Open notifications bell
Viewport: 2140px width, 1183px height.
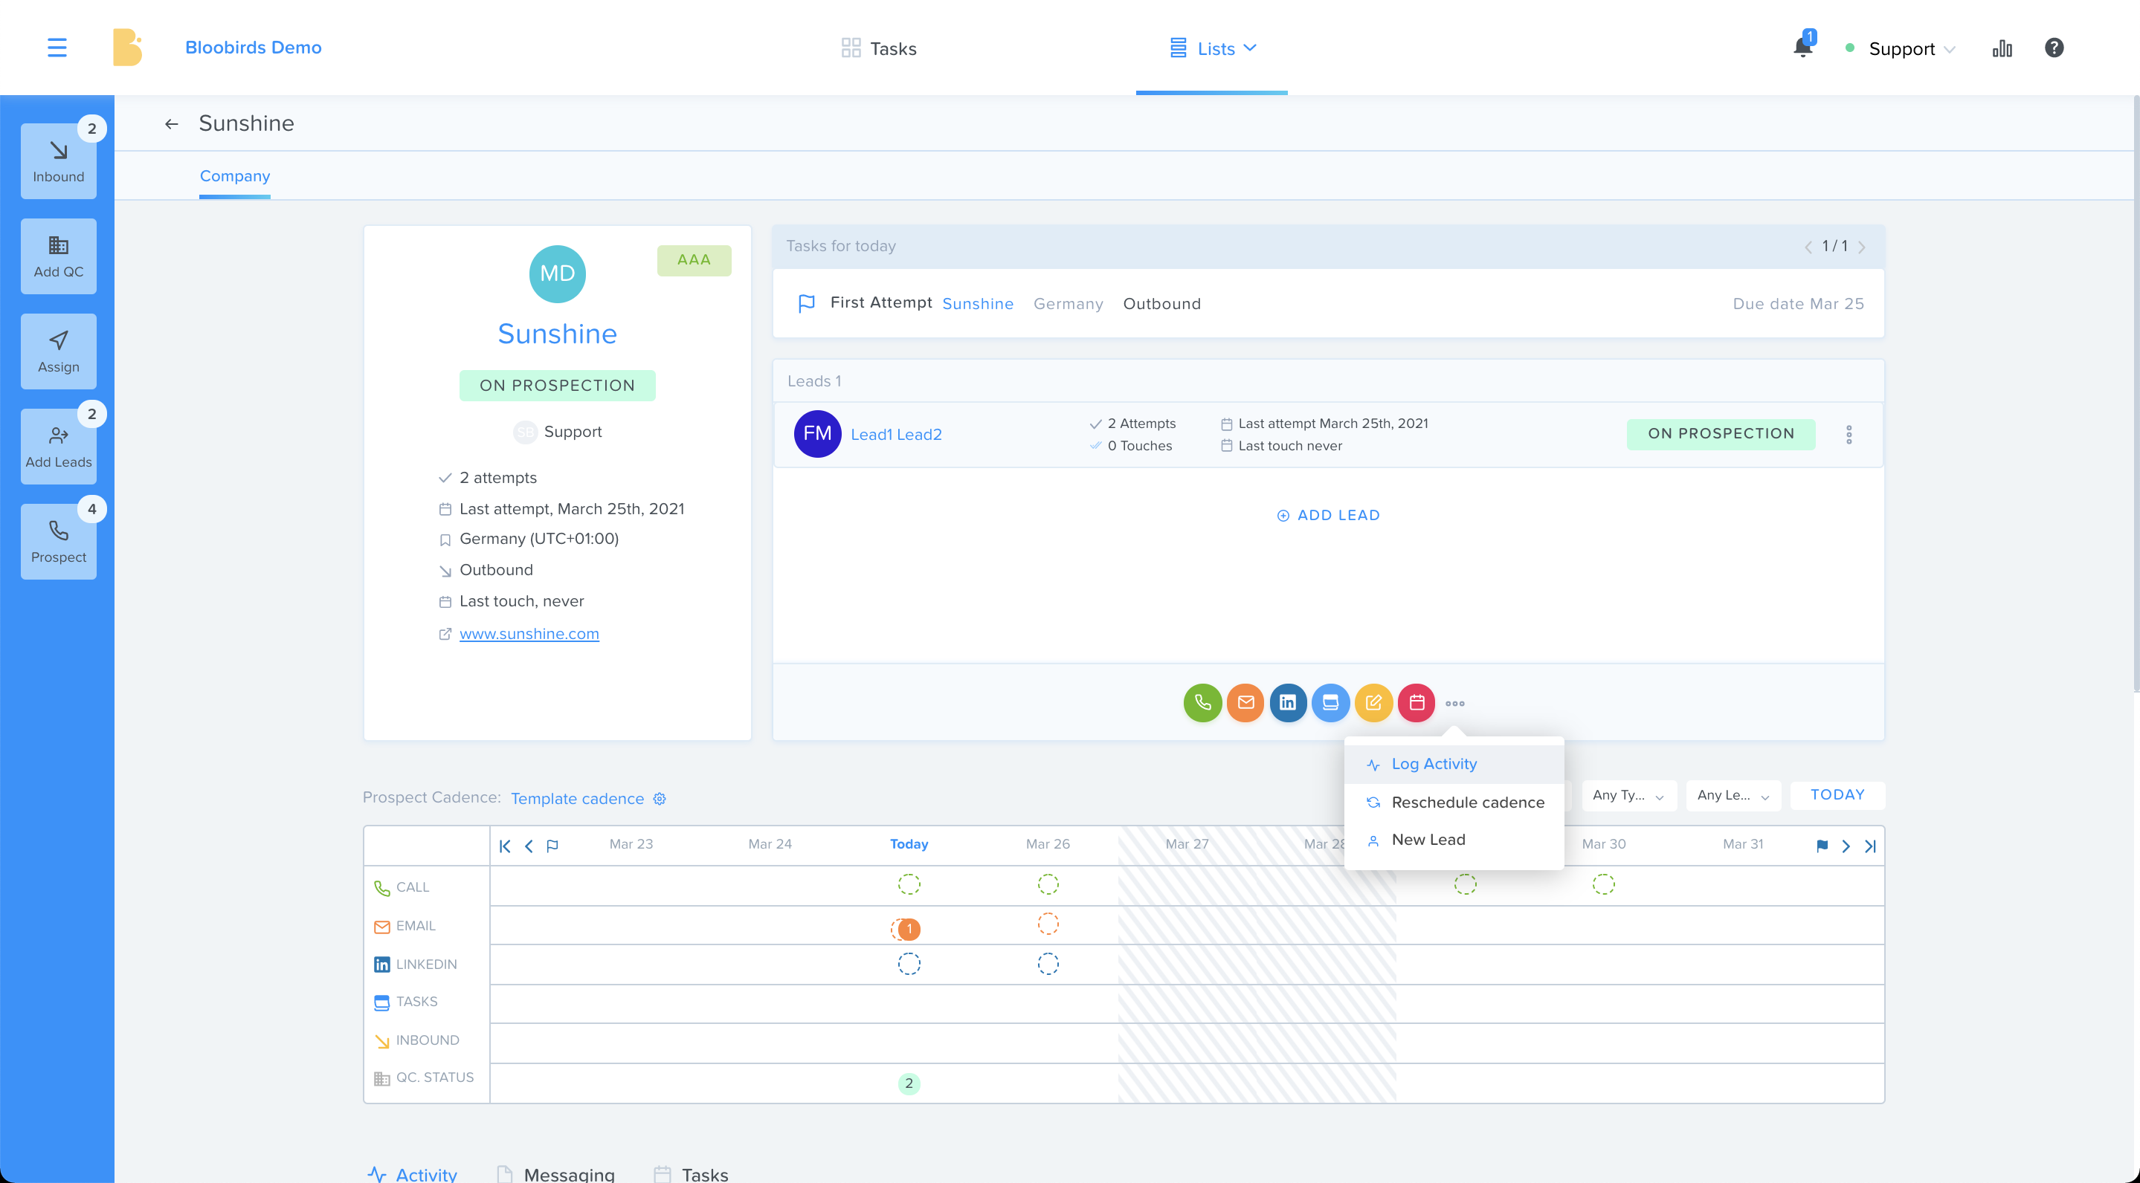click(x=1802, y=47)
